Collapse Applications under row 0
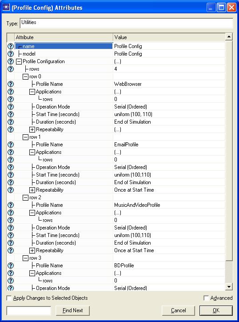Image resolution: width=239 pixels, height=322 pixels. 32,92
